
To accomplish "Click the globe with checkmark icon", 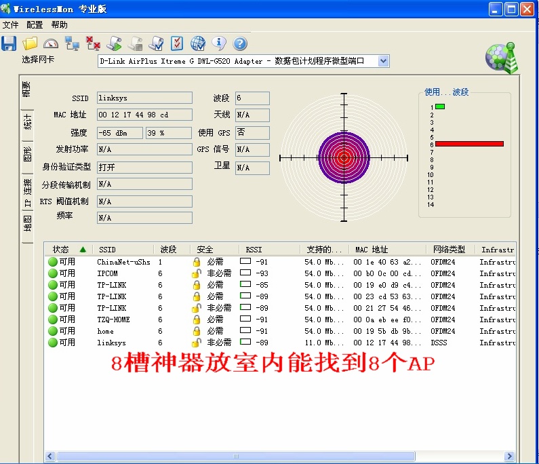I will pos(198,43).
